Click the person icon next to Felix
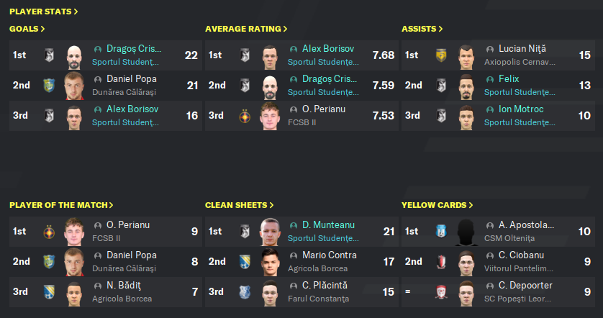The width and height of the screenshot is (603, 318). (489, 79)
